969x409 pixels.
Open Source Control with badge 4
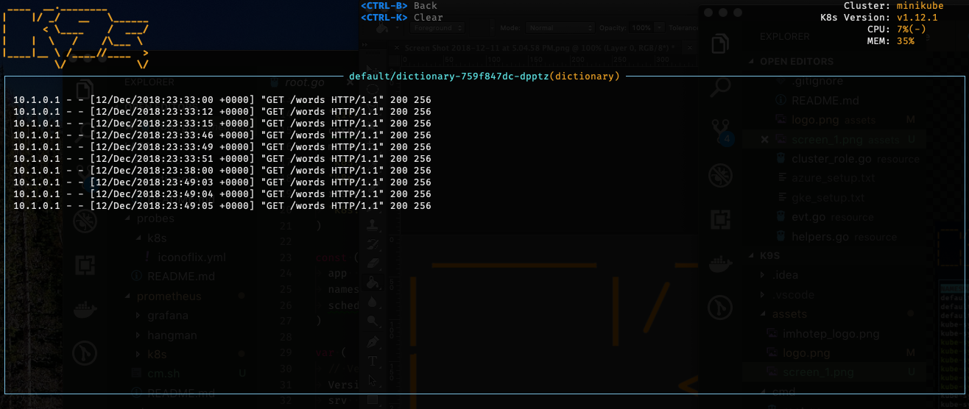click(719, 131)
